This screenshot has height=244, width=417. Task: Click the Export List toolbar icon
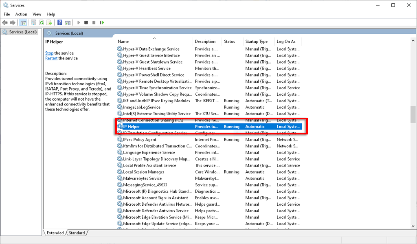coord(49,23)
